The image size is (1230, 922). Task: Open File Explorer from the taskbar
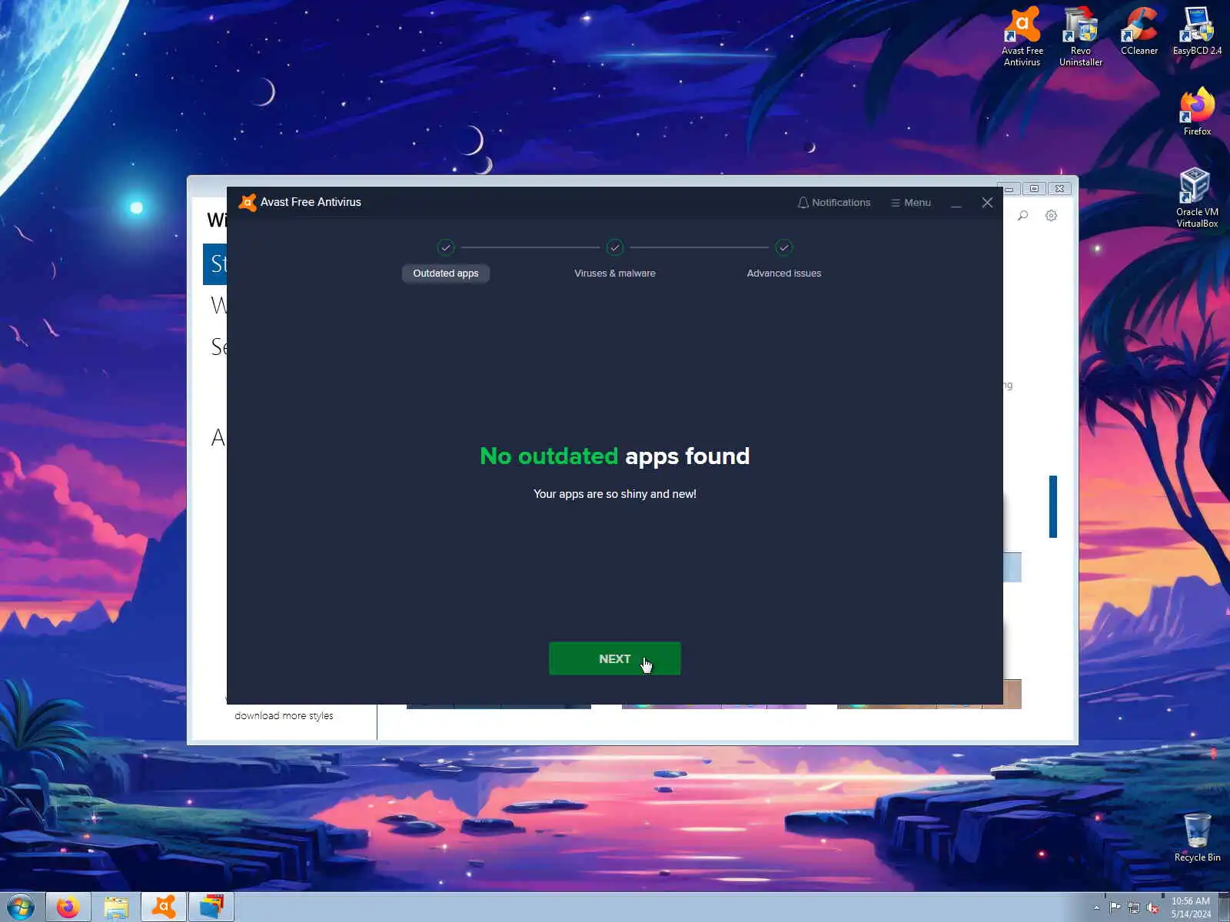[116, 907]
